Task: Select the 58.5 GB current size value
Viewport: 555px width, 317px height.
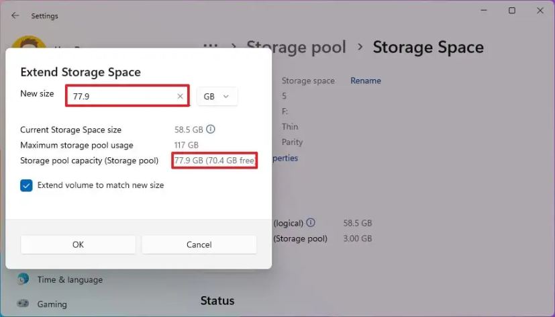Action: [189, 130]
